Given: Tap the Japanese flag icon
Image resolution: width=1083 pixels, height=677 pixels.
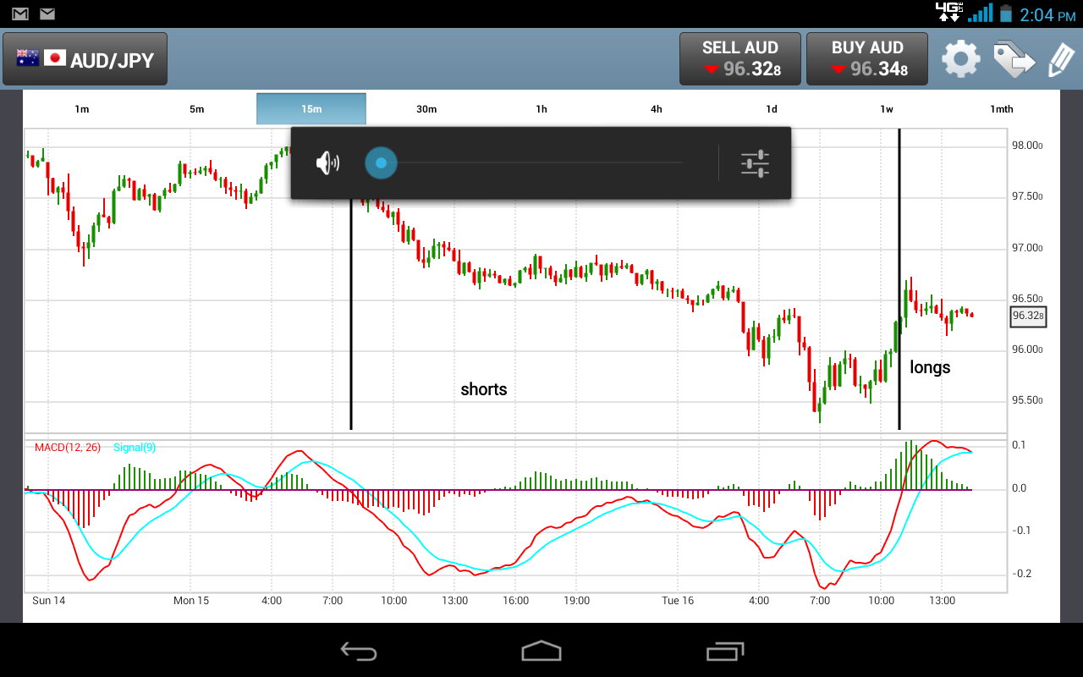Looking at the screenshot, I should coord(54,57).
